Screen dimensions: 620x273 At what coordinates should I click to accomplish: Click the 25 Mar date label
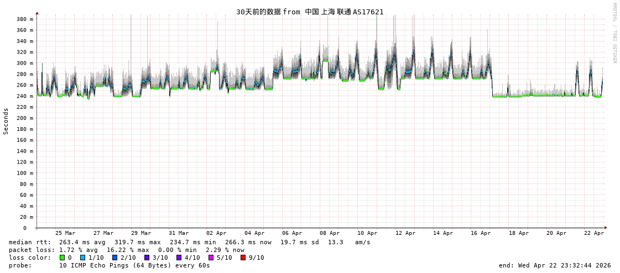click(x=65, y=233)
